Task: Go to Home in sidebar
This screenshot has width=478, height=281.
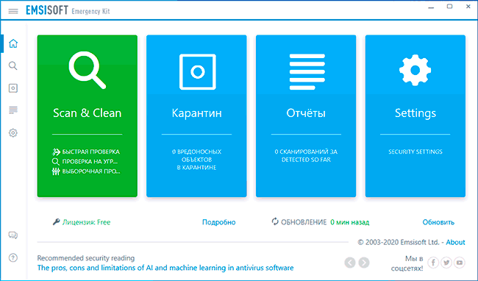Action: pyautogui.click(x=13, y=43)
